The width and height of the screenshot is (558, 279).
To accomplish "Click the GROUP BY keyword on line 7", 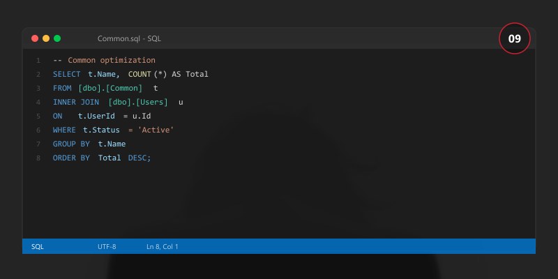I will pos(71,144).
